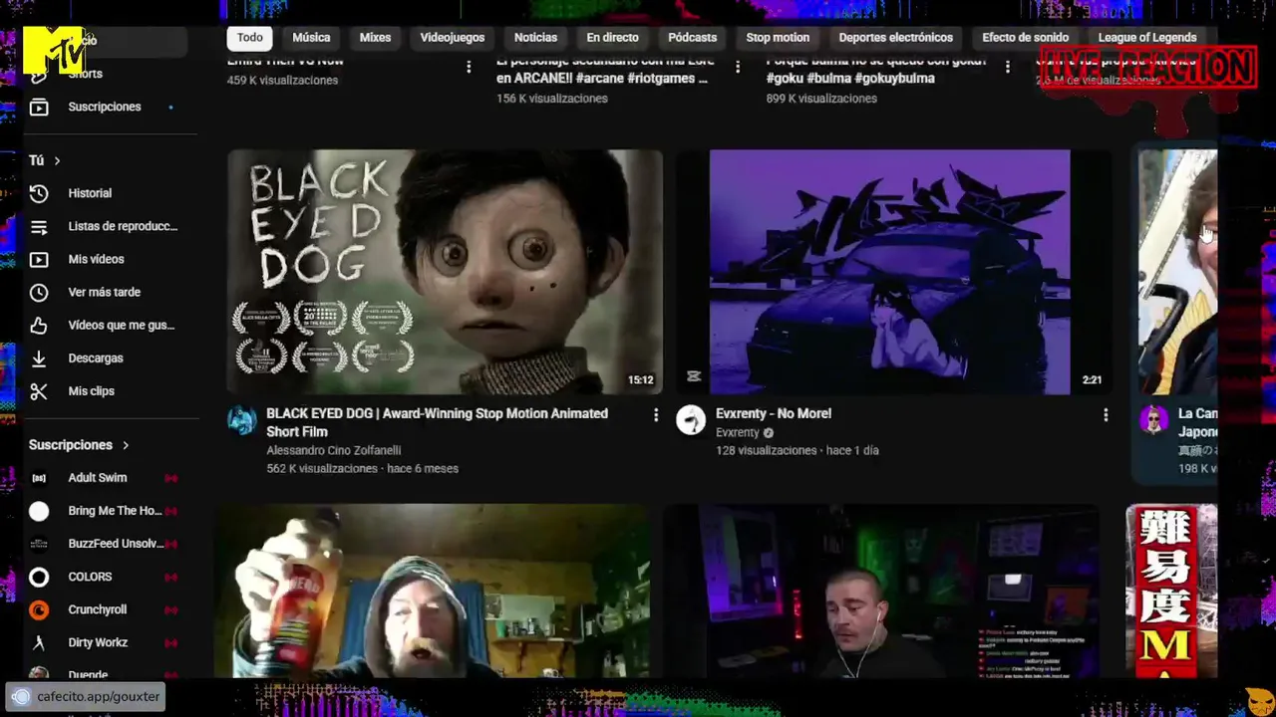Open the cafecito.app/gouxter overlay label
This screenshot has width=1276, height=717.
coord(85,697)
